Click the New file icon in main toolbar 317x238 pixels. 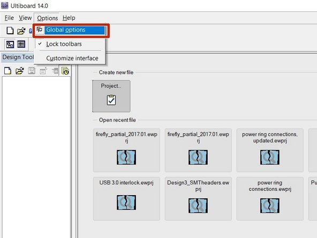pos(10,31)
